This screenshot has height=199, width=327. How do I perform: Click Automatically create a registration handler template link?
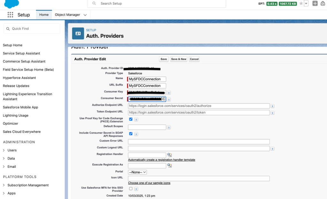click(x=162, y=160)
